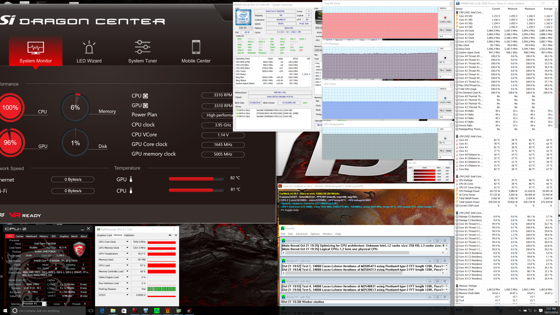This screenshot has width=560, height=315.
Task: Switch to the Graphics Card tab in GPU-Z
Action: [104, 235]
